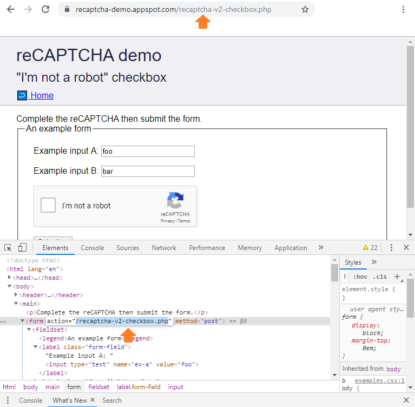Toggle the :hov element state panel
415x407 pixels.
360,277
